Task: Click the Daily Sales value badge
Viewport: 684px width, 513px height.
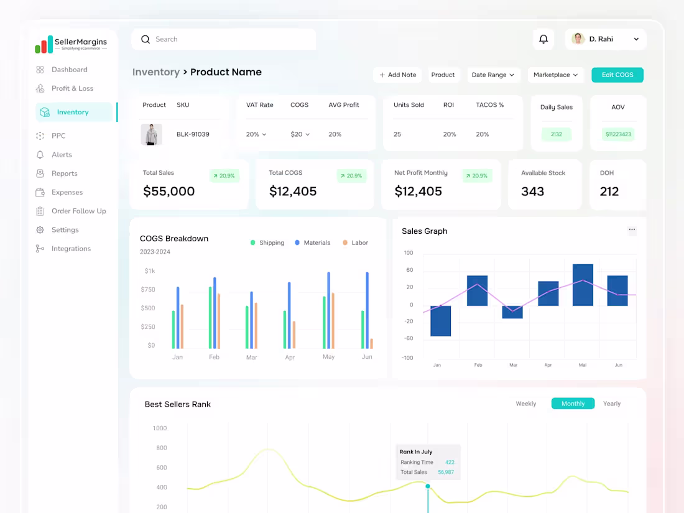Action: click(x=556, y=134)
